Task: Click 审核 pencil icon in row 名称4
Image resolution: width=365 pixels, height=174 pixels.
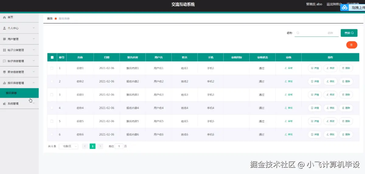Action: pyautogui.click(x=286, y=108)
